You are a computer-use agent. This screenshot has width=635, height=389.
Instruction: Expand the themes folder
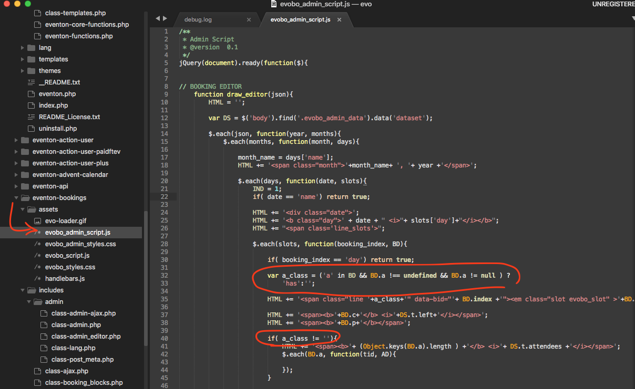[x=23, y=71]
